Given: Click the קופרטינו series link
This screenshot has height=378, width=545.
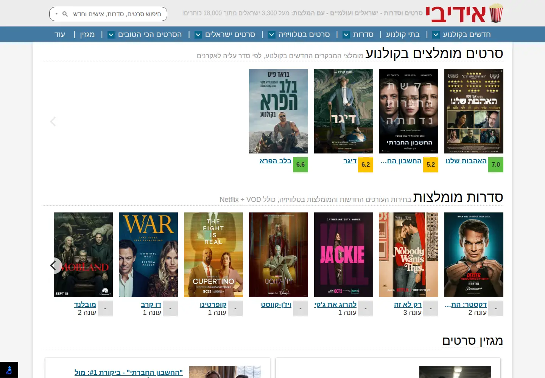Looking at the screenshot, I should (x=213, y=305).
